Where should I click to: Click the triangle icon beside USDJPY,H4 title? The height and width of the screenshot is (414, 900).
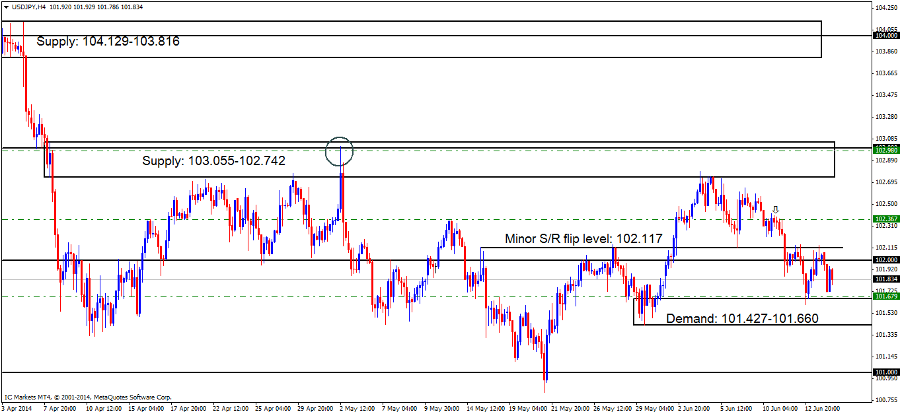click(5, 7)
